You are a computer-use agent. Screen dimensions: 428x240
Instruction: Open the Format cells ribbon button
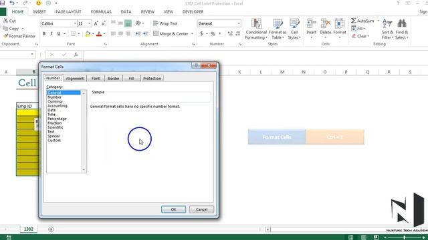(340, 29)
